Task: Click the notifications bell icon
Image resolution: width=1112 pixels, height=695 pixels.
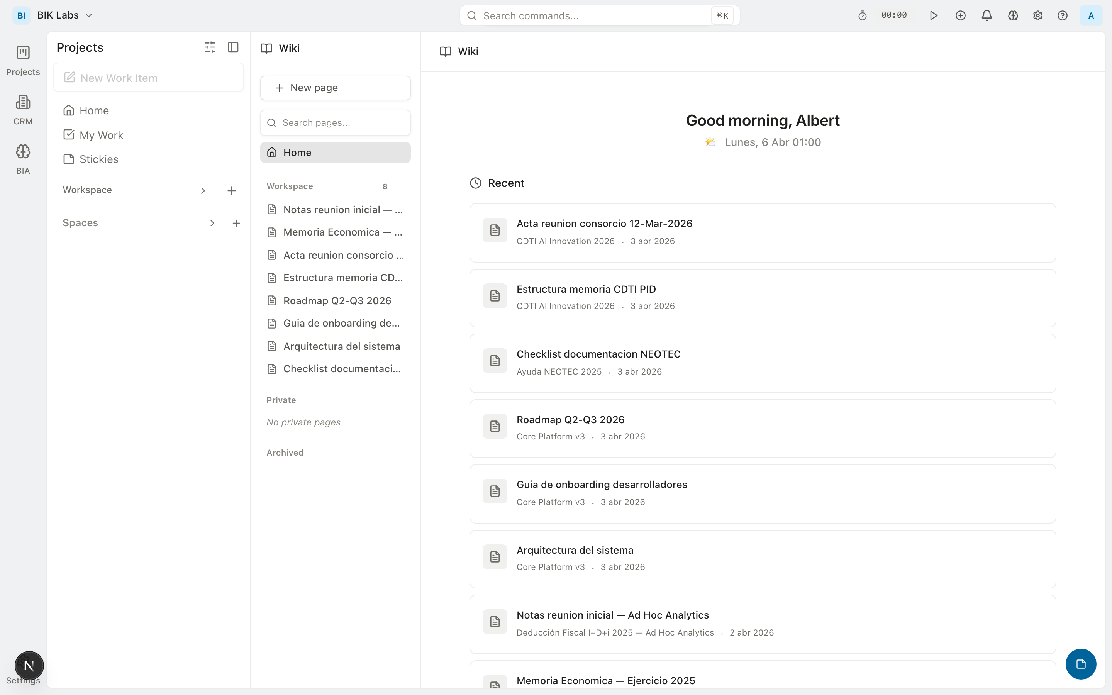Action: tap(987, 15)
